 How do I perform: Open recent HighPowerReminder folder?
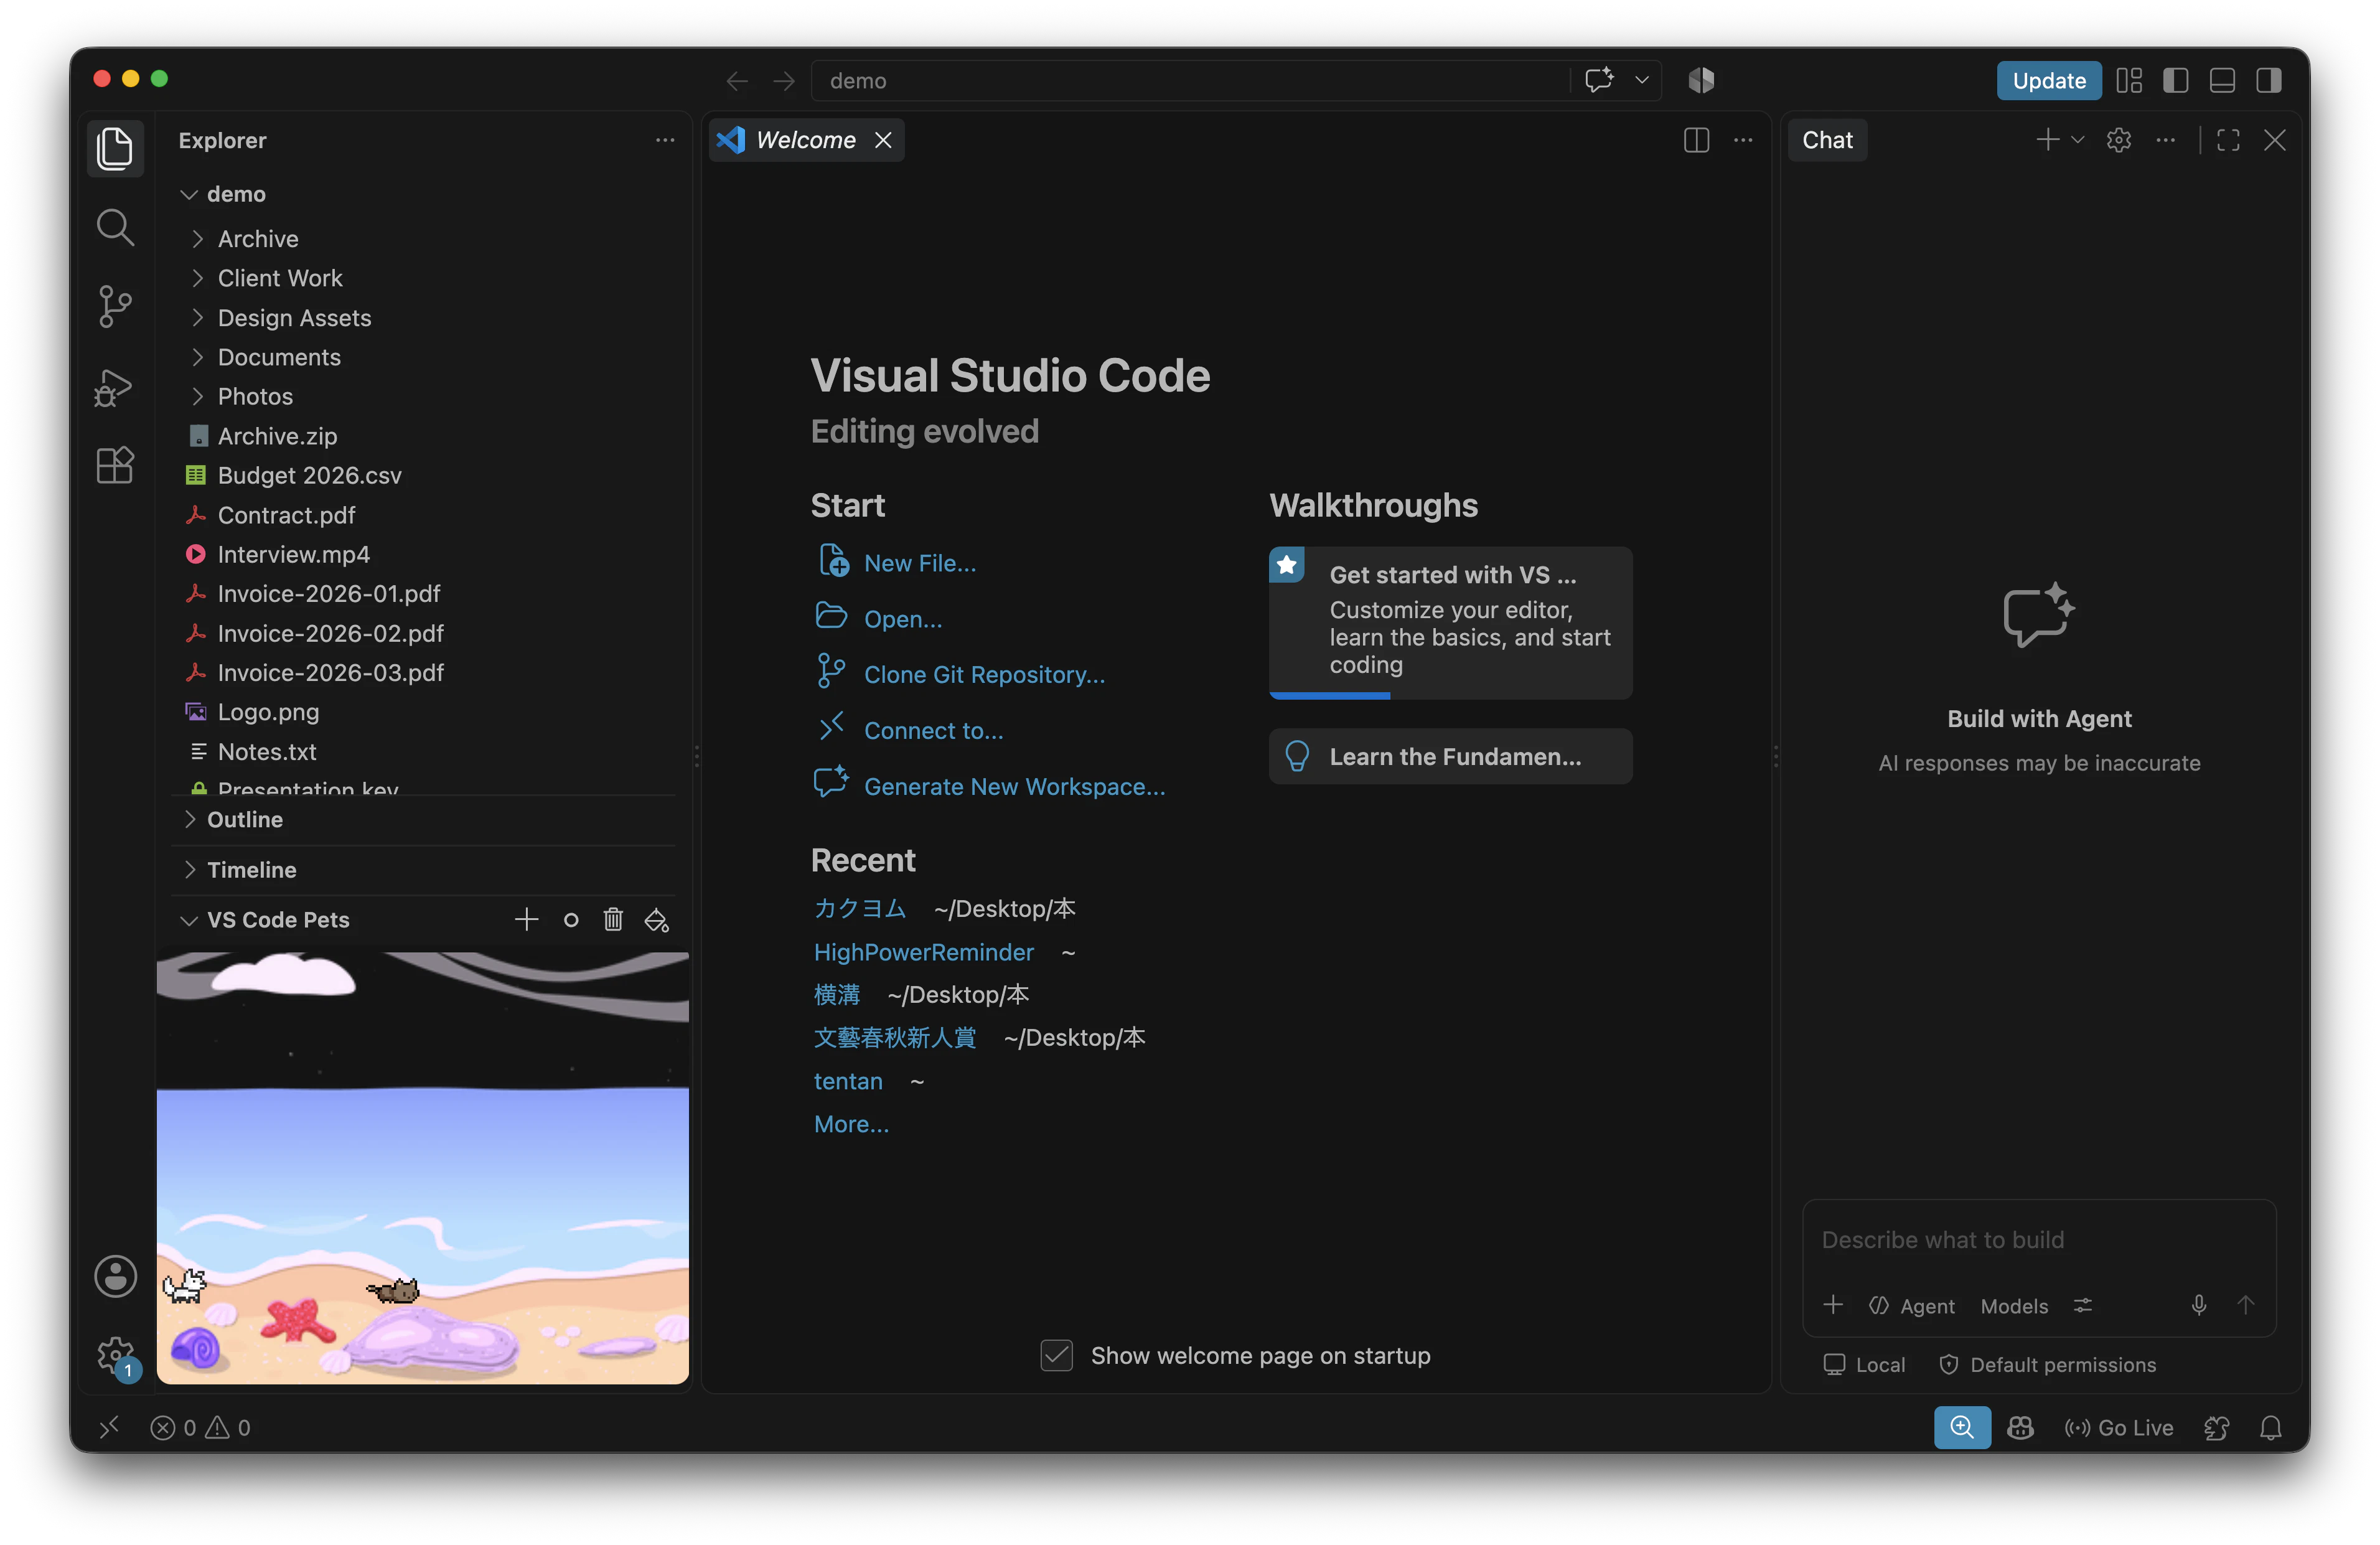coord(923,952)
